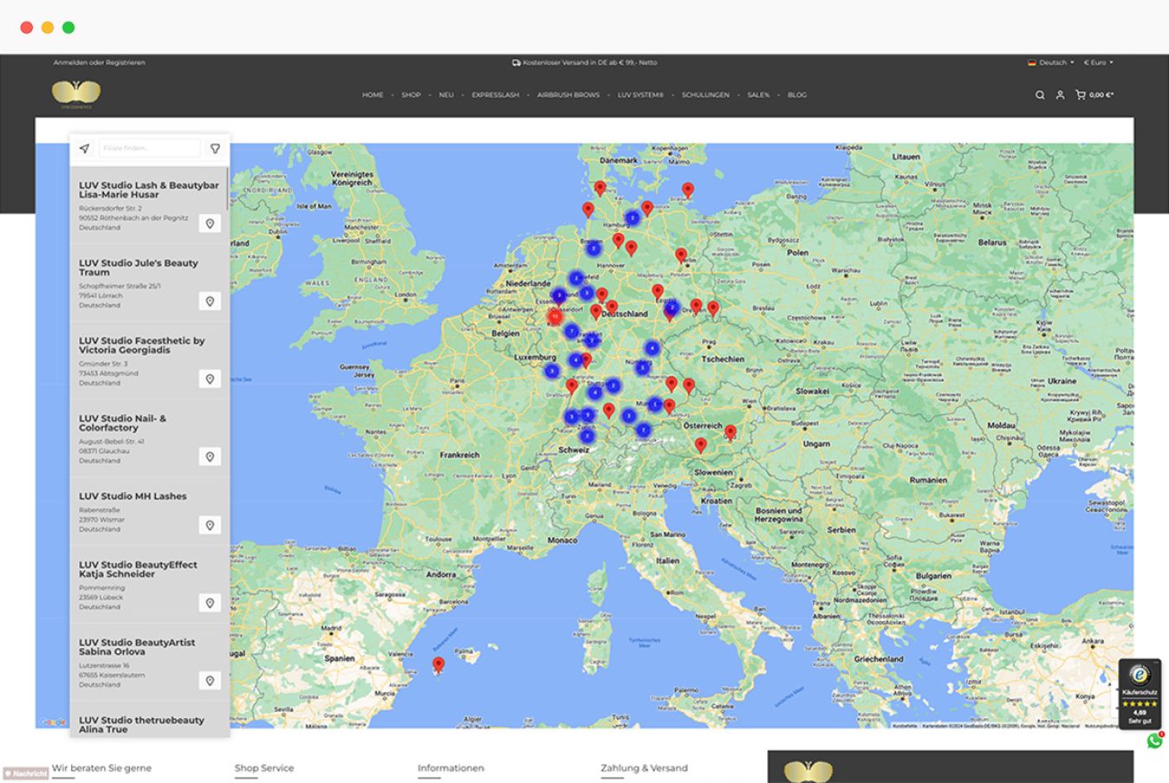Click the locate-me arrow icon in store finder
Viewport: 1169px width, 783px height.
(x=84, y=149)
